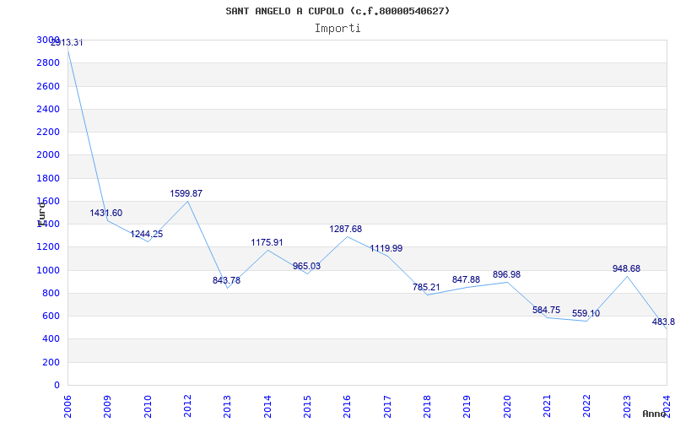This screenshot has width=675, height=422.
Task: Click the 2022 year axis label
Action: click(587, 407)
